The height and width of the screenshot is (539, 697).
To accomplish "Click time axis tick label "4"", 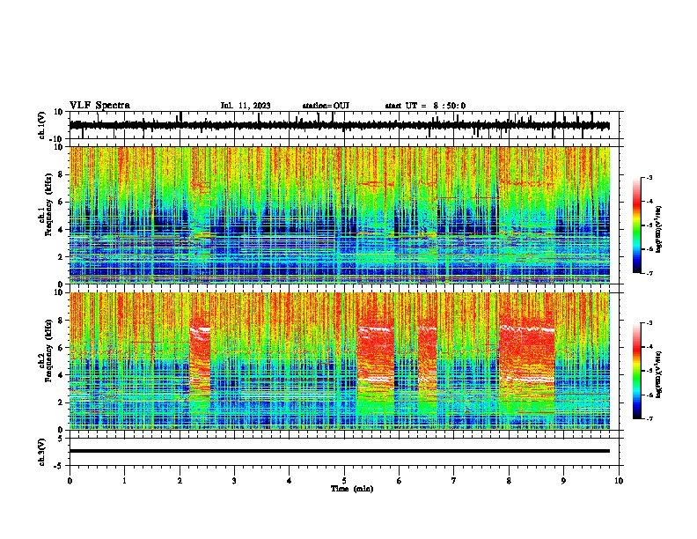I will (x=290, y=481).
